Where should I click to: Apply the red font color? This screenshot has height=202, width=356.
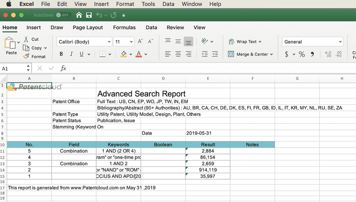(x=139, y=54)
